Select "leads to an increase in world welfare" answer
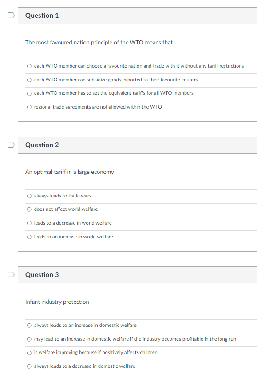Viewport: 257px width, 390px height. click(x=29, y=237)
